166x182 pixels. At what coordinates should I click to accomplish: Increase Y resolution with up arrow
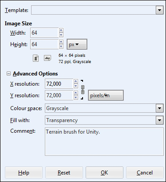[x=76, y=93]
